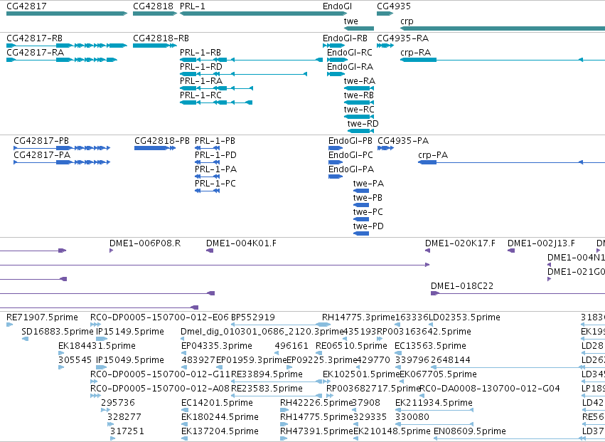This screenshot has width=605, height=442.
Task: Select the twe-PA protein label
Action: pyautogui.click(x=368, y=184)
